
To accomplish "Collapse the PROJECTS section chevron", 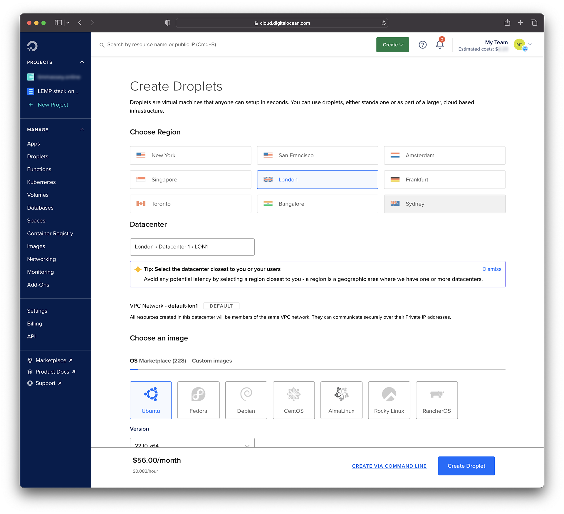I will pyautogui.click(x=82, y=62).
